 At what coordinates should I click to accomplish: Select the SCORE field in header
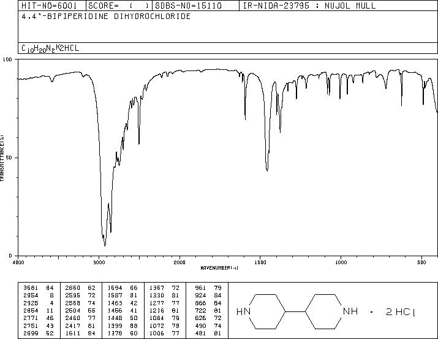(119, 6)
